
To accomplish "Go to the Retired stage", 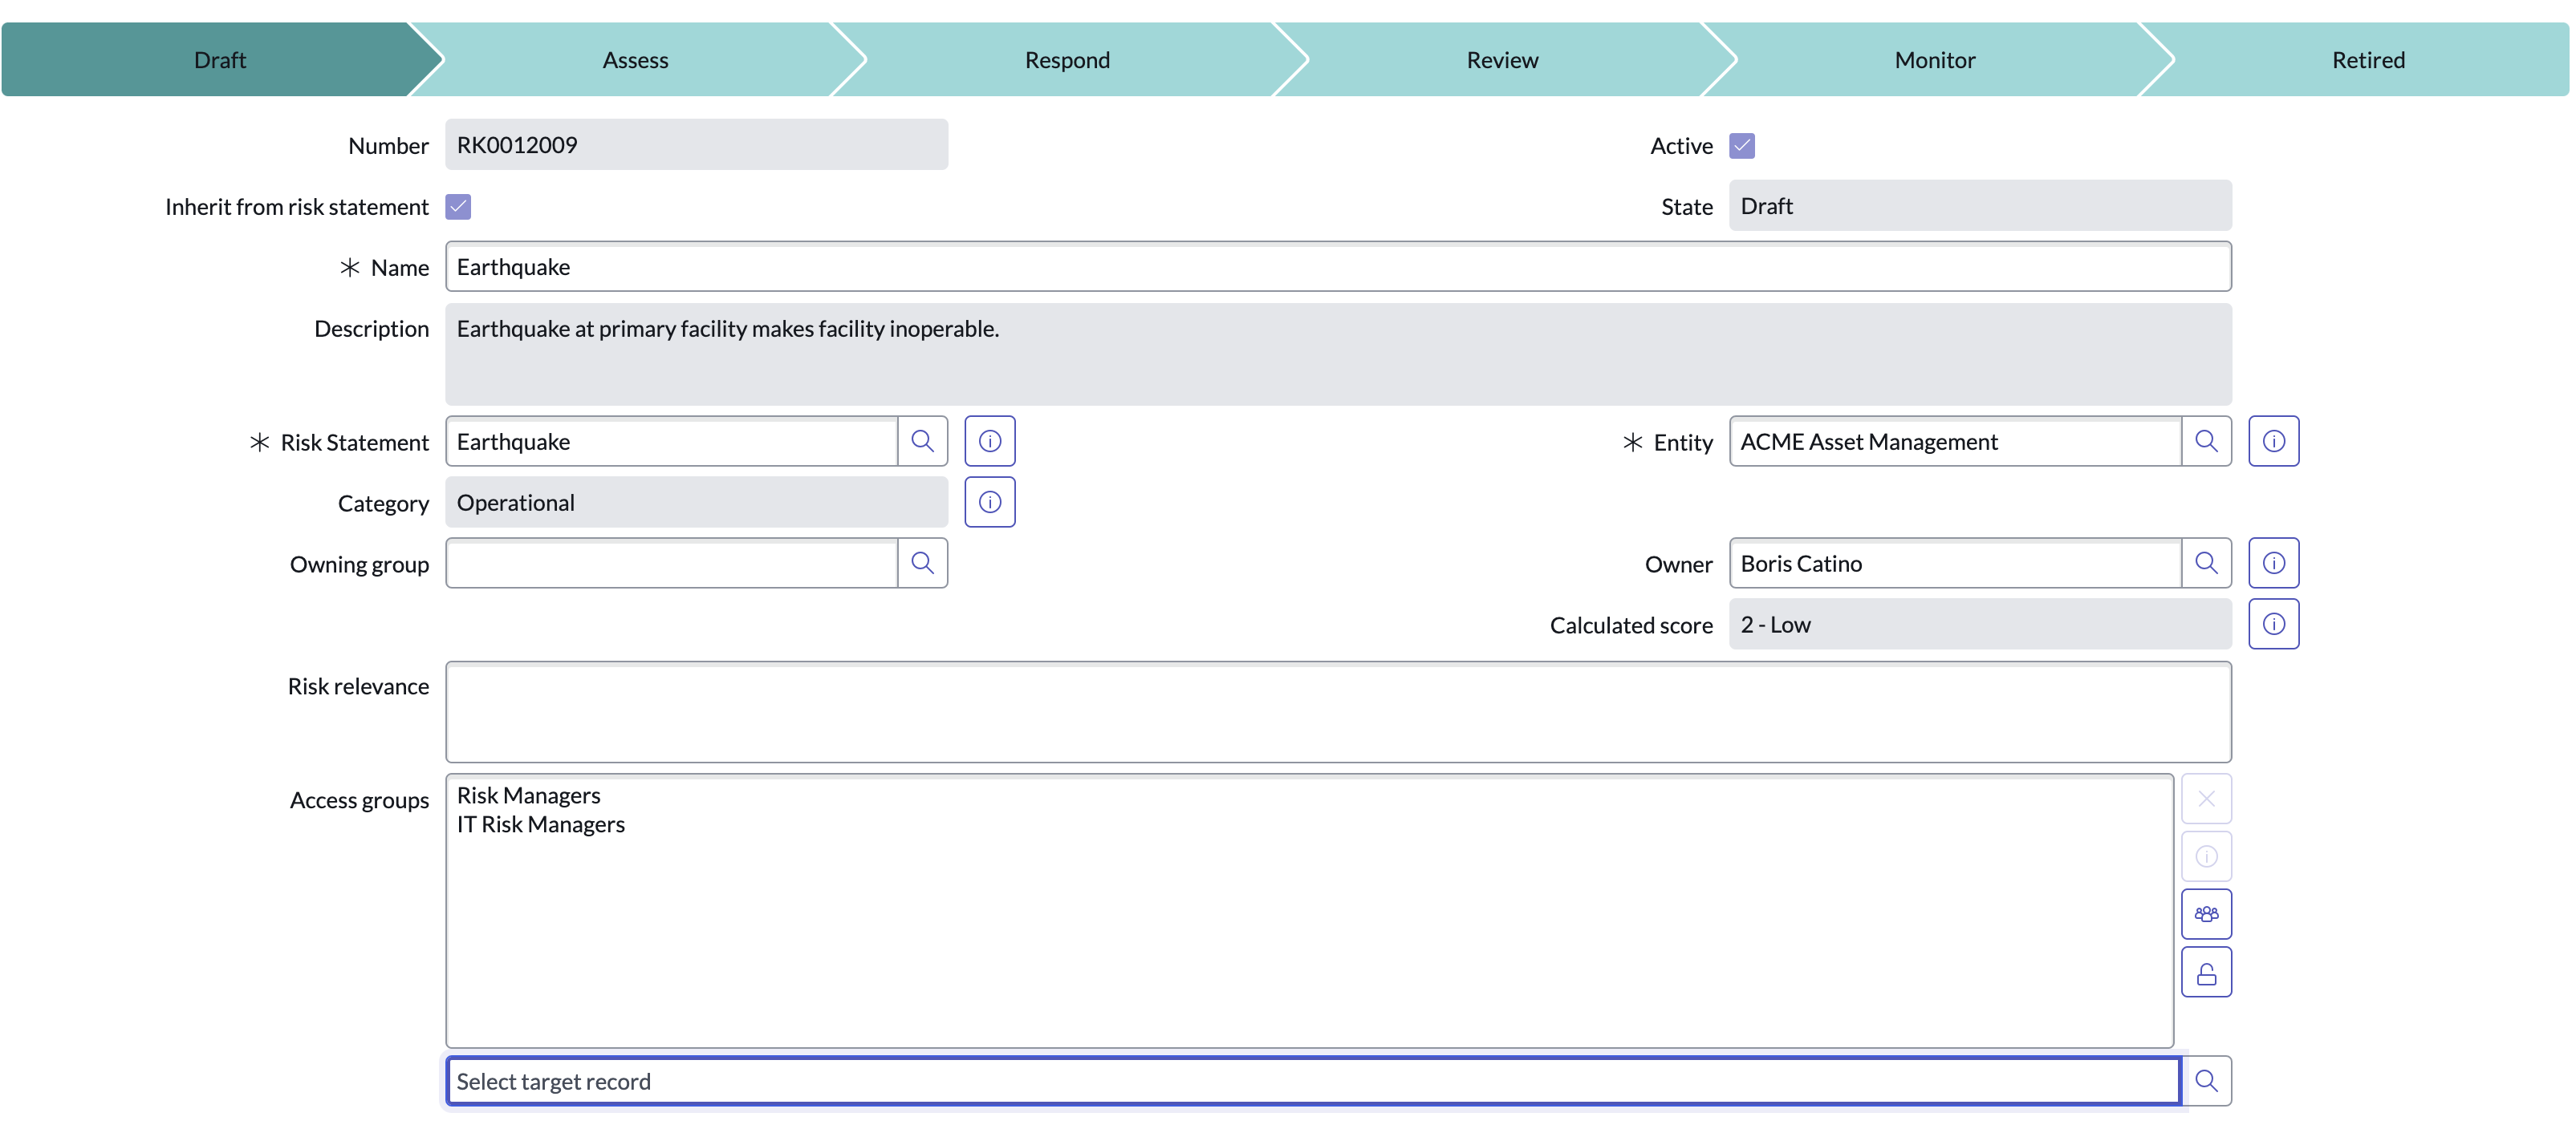I will [x=2368, y=60].
